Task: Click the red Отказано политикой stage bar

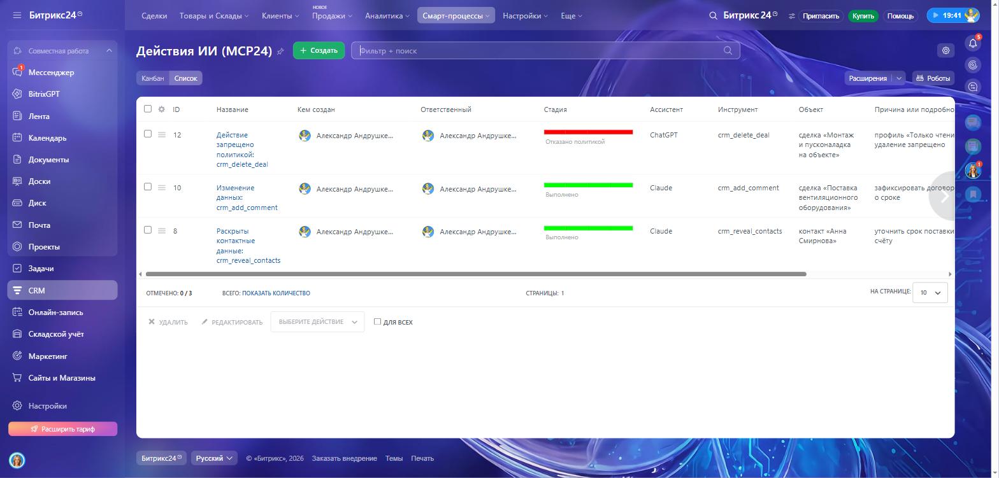Action: pos(588,132)
